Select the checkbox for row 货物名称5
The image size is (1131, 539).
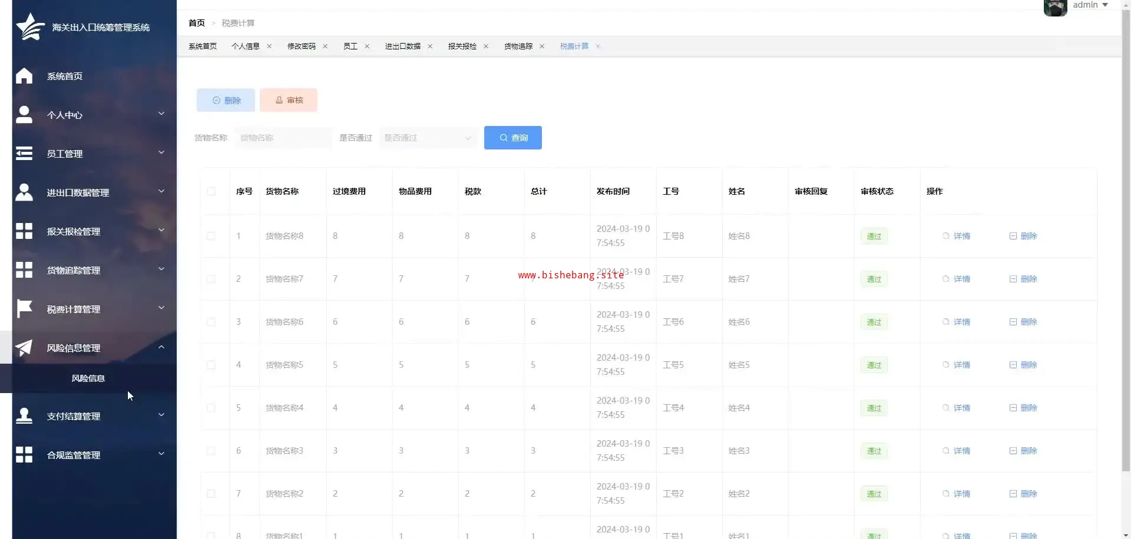(211, 365)
